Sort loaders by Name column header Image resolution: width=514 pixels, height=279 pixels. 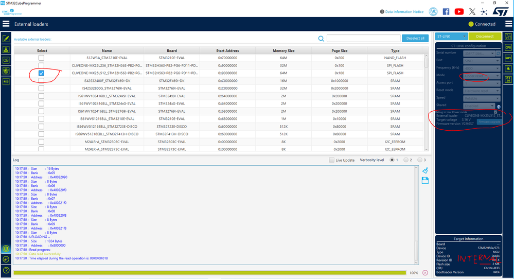click(107, 51)
